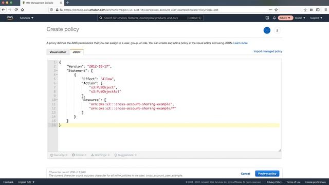
Task: Toggle browser sidebar icon
Action: (318, 10)
